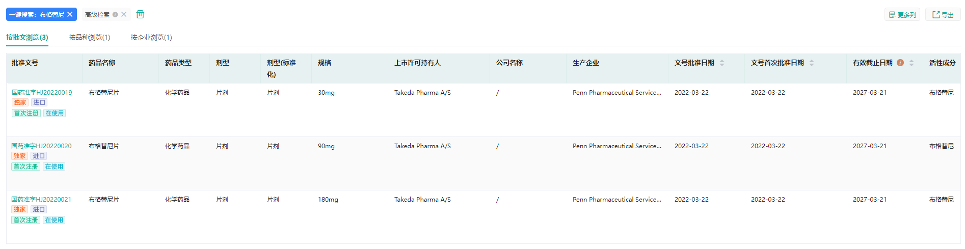Click the 独家 tag in the first row

pyautogui.click(x=20, y=102)
